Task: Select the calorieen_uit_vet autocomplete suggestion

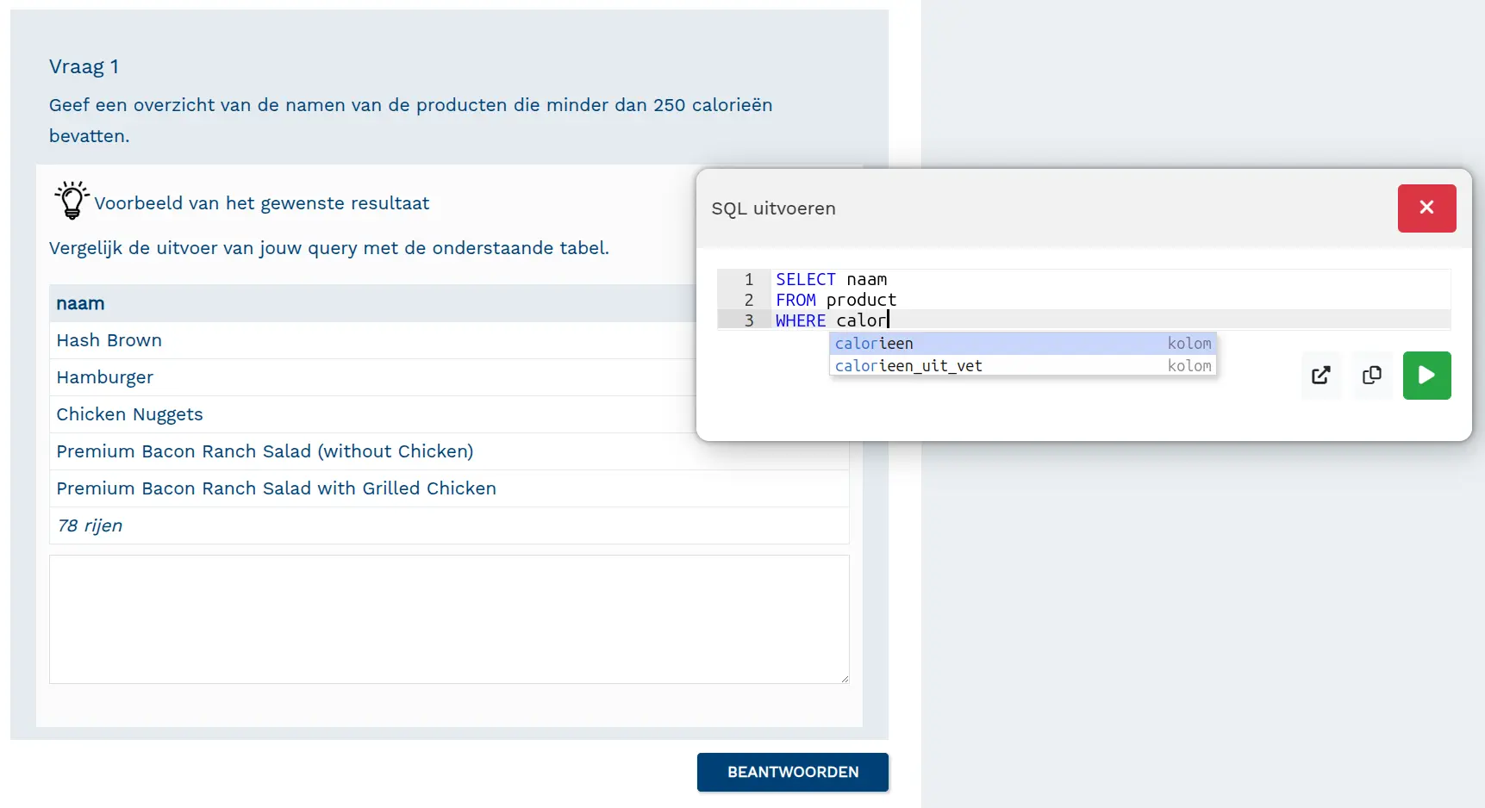Action: pyautogui.click(x=948, y=365)
